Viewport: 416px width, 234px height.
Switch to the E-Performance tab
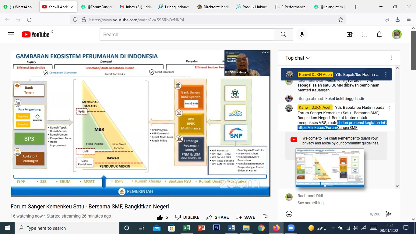293,7
